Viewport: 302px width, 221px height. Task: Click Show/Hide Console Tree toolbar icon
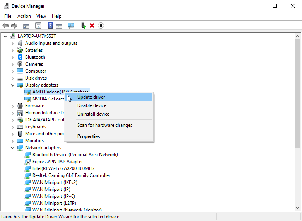26,25
